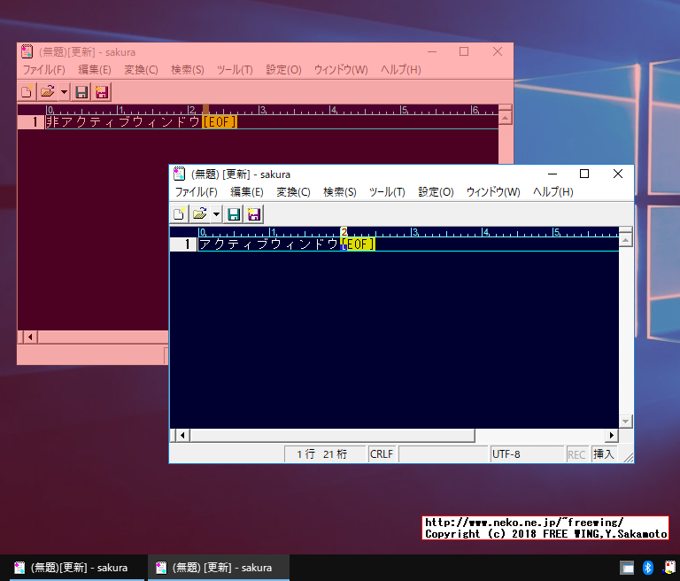This screenshot has width=680, height=581.
Task: Click Save floppy icon in active sakura window
Action: click(234, 214)
